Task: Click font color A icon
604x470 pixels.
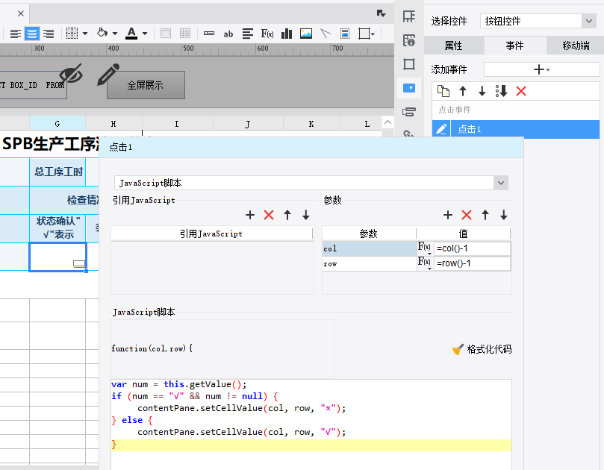Action: coord(131,34)
